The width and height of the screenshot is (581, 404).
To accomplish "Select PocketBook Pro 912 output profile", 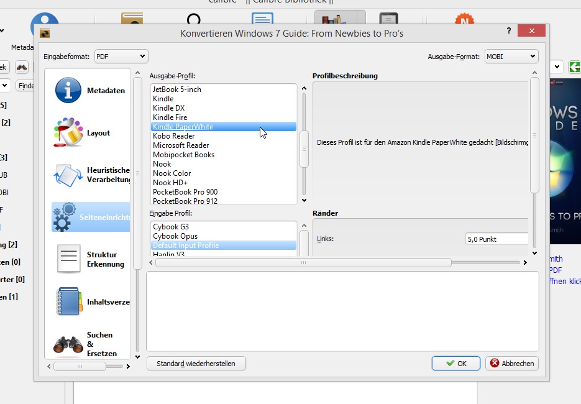I will click(224, 201).
